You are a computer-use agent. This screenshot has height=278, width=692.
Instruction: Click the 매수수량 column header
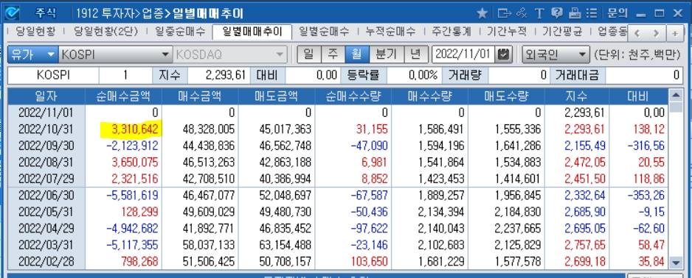coord(429,96)
